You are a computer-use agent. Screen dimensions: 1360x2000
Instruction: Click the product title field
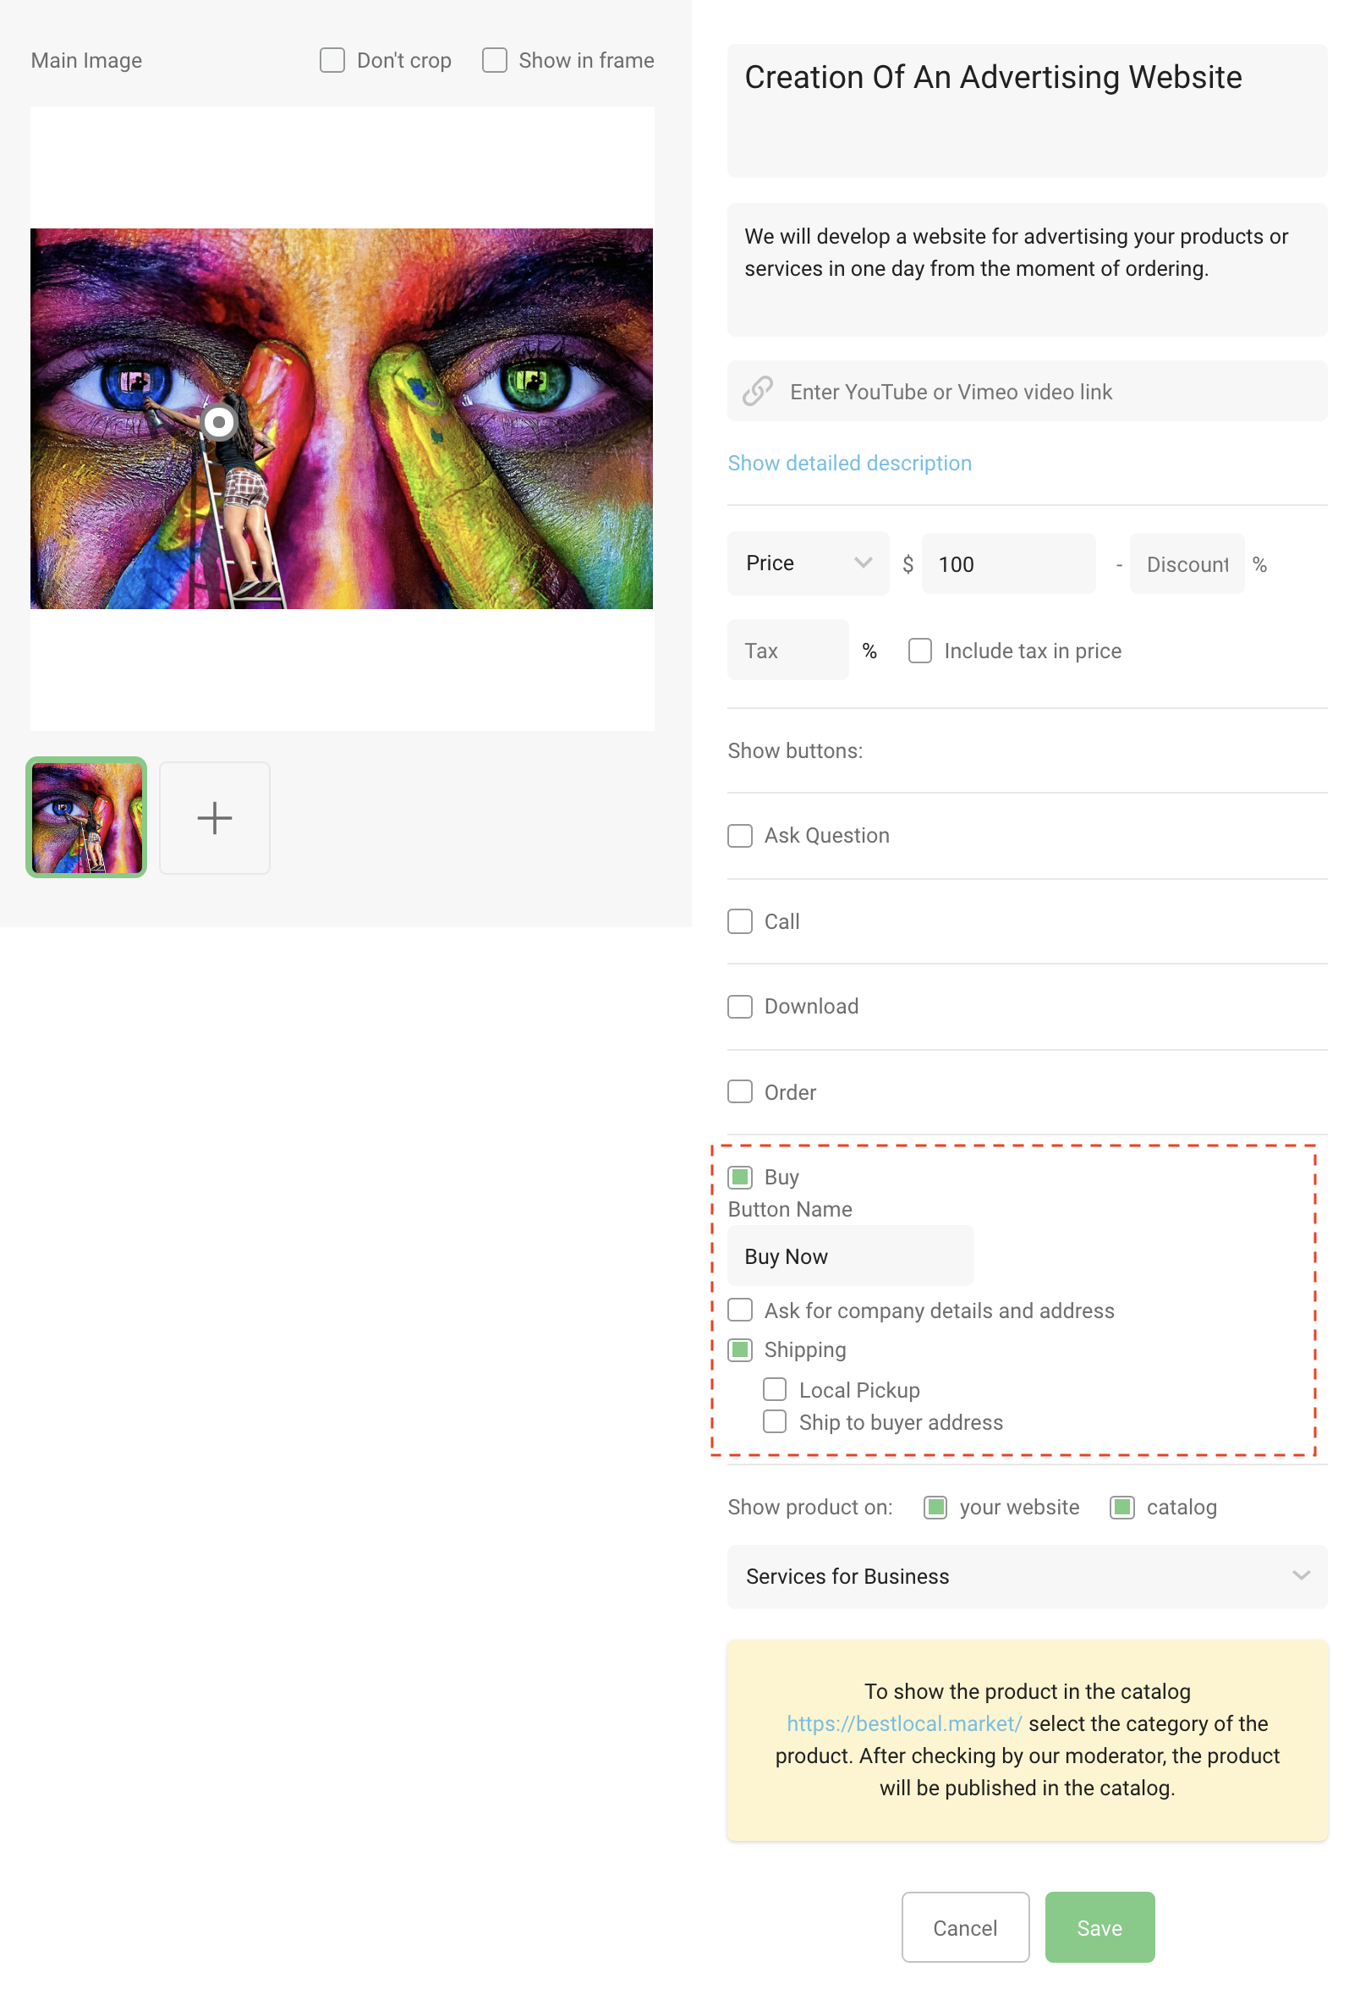1027,110
